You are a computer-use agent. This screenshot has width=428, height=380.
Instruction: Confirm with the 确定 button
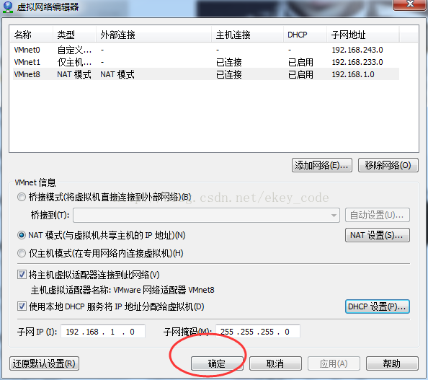(217, 363)
